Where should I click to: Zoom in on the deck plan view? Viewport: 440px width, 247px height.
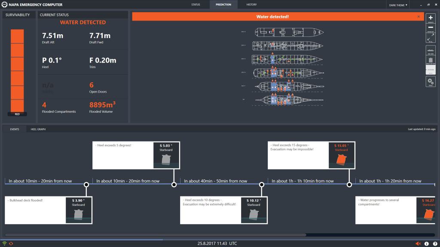tap(431, 18)
